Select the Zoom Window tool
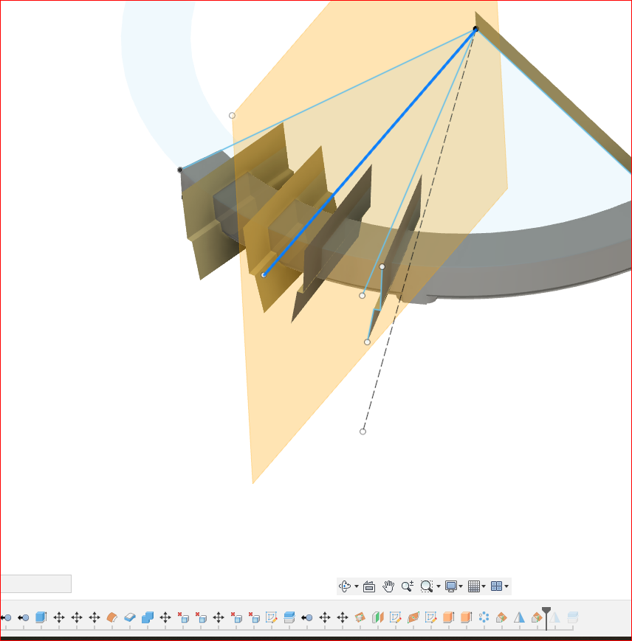The image size is (632, 641). coord(427,586)
